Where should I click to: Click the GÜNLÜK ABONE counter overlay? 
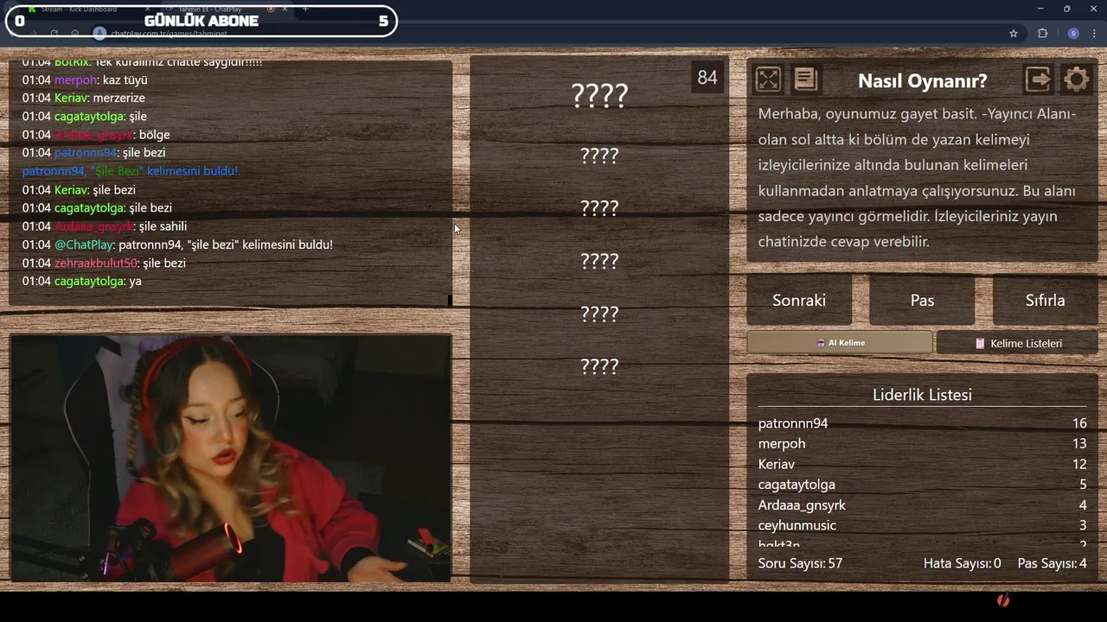pos(202,21)
